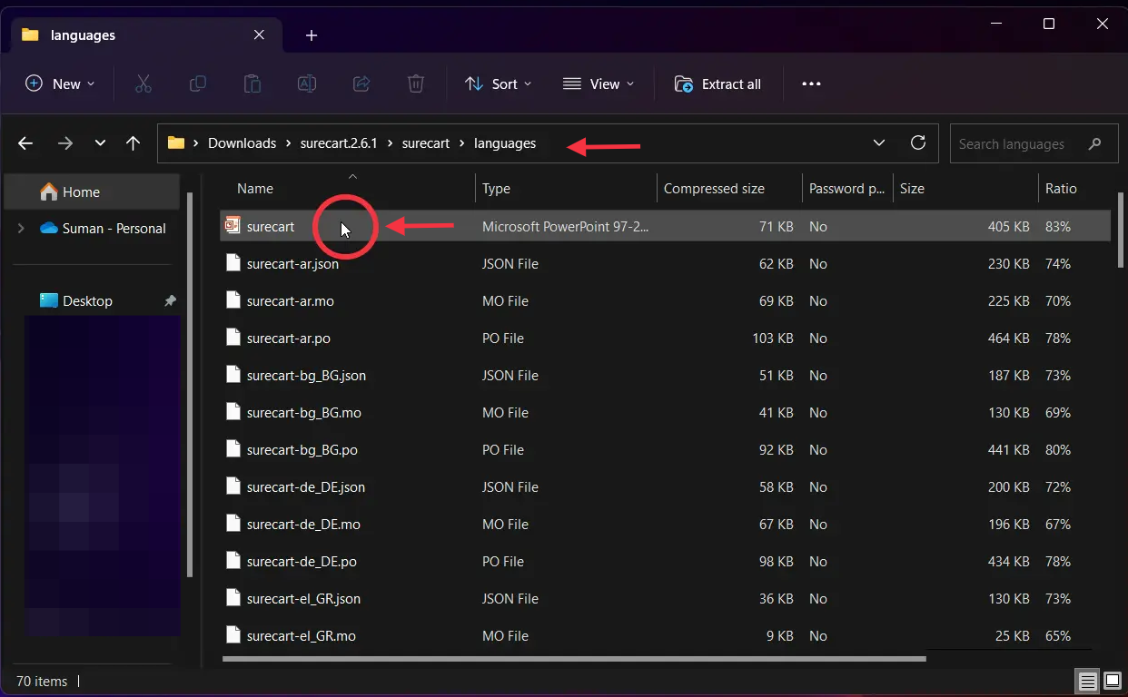The height and width of the screenshot is (697, 1128).
Task: Open the New item dropdown
Action: [60, 83]
